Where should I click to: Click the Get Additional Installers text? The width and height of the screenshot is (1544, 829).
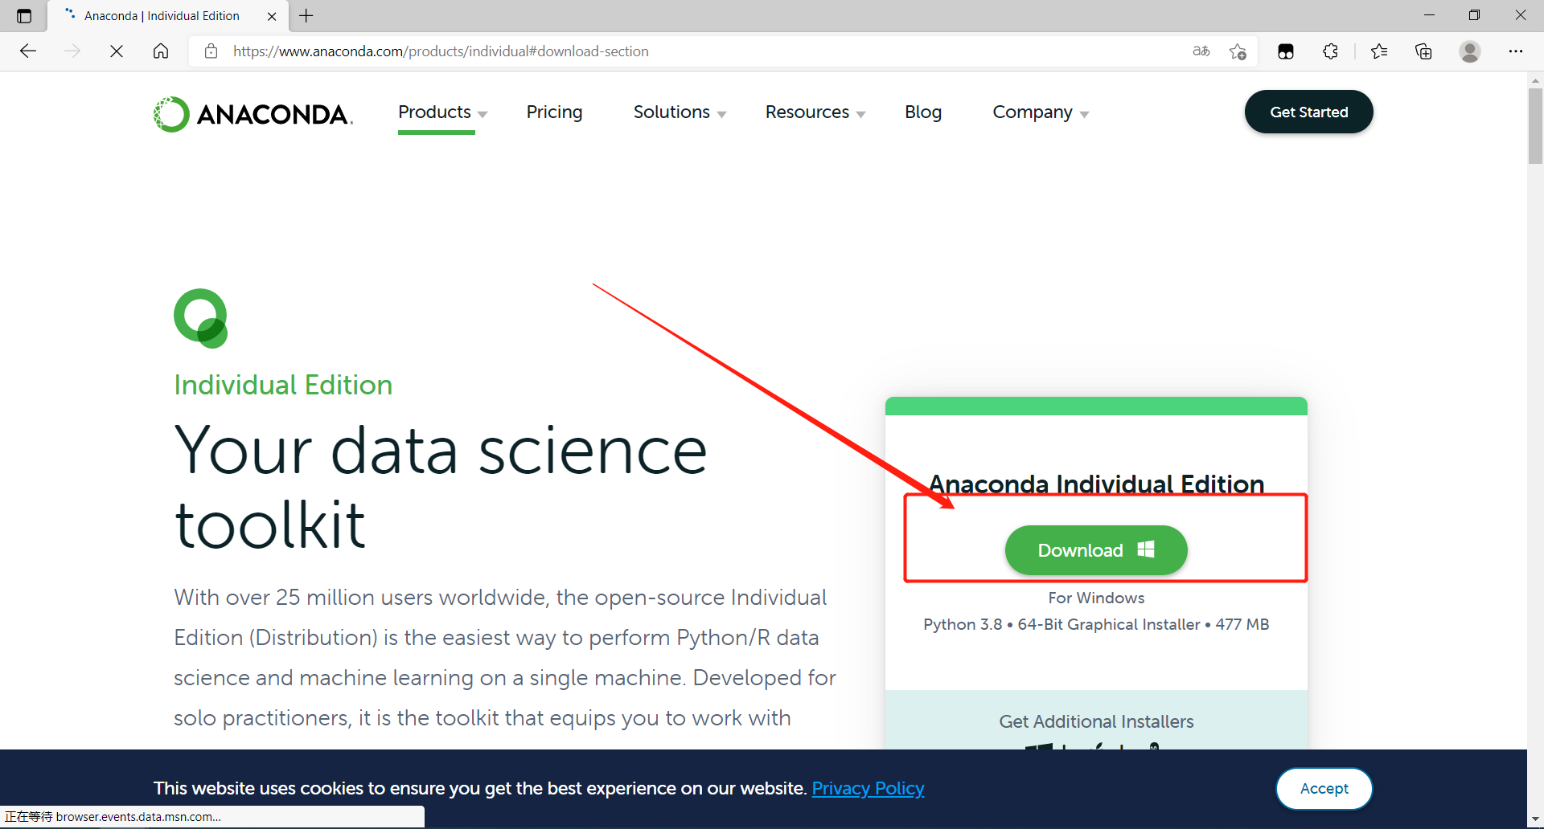(1096, 721)
